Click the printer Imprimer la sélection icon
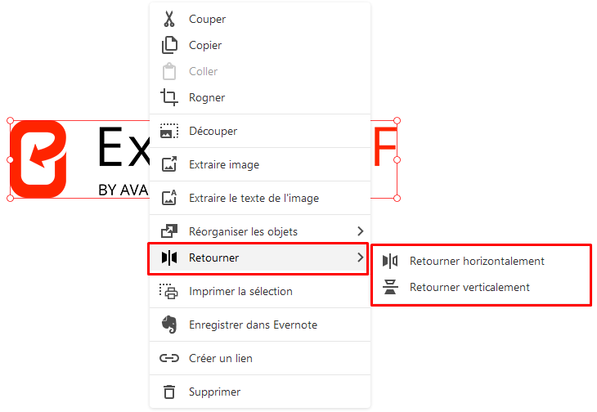The image size is (597, 412). (x=168, y=291)
